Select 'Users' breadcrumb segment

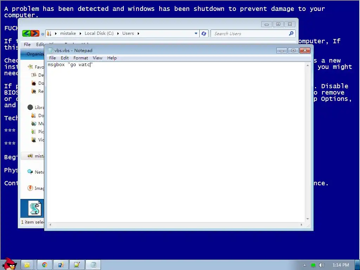(x=128, y=33)
